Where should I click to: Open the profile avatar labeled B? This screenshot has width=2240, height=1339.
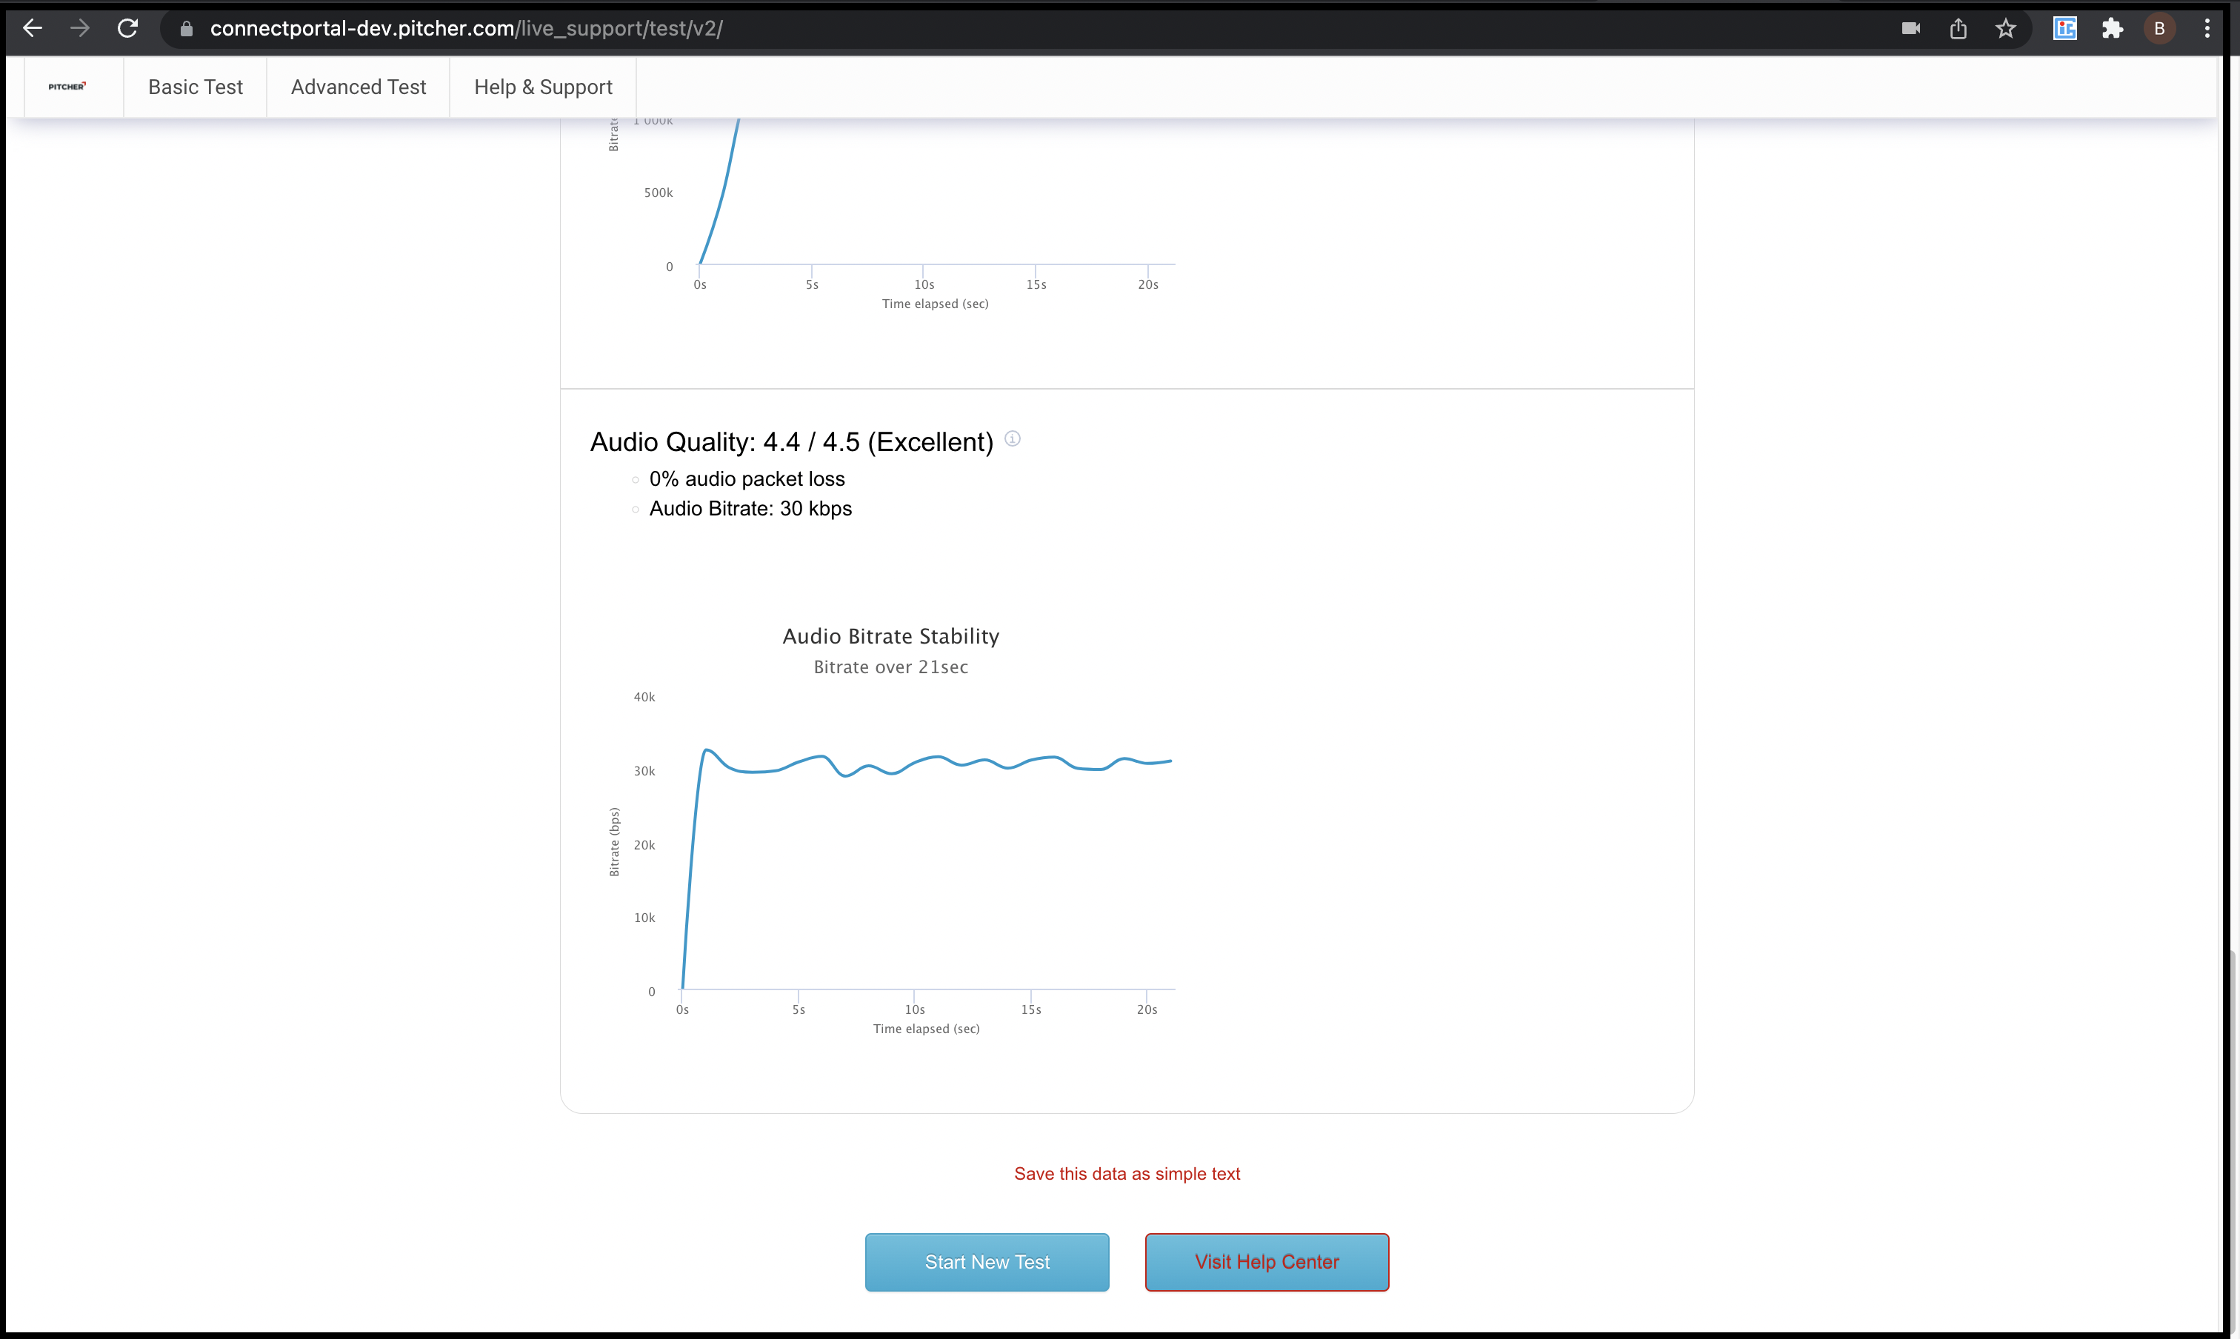(x=2160, y=29)
